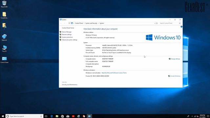210x118 pixels.
Task: Launch Microsoft Edge from the taskbar
Action: 52,116
